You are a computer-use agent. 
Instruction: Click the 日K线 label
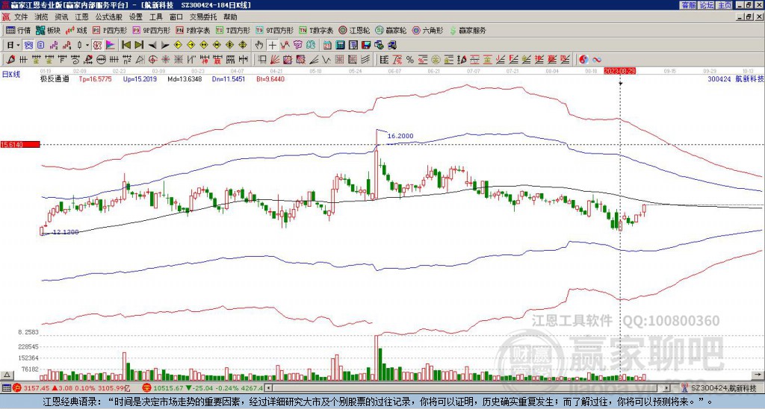[11, 75]
